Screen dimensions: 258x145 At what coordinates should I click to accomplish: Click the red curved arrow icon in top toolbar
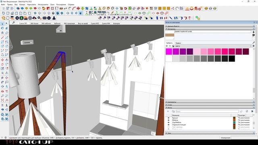coord(125,8)
